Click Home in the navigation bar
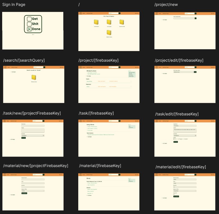 coord(84,13)
